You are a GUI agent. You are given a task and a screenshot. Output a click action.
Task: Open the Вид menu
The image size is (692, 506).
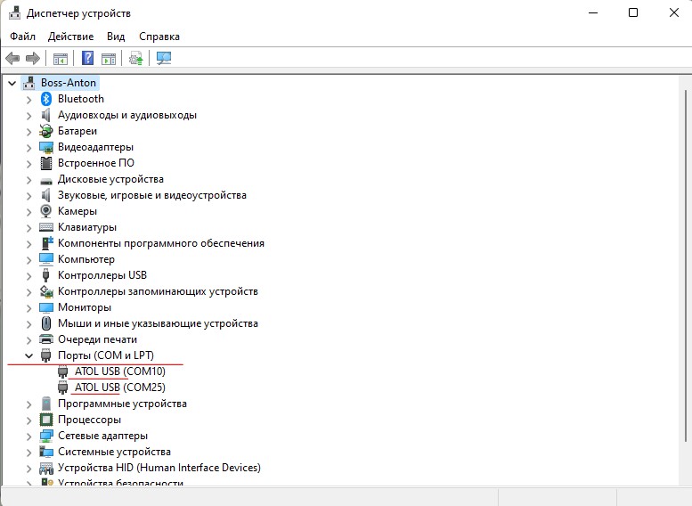click(116, 37)
